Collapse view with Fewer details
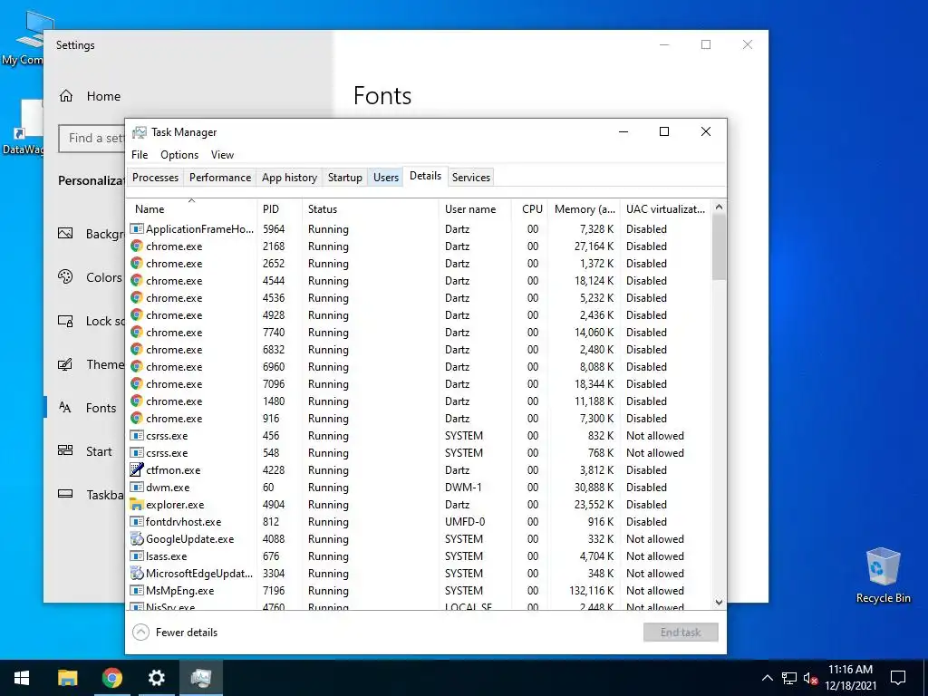 pyautogui.click(x=175, y=632)
